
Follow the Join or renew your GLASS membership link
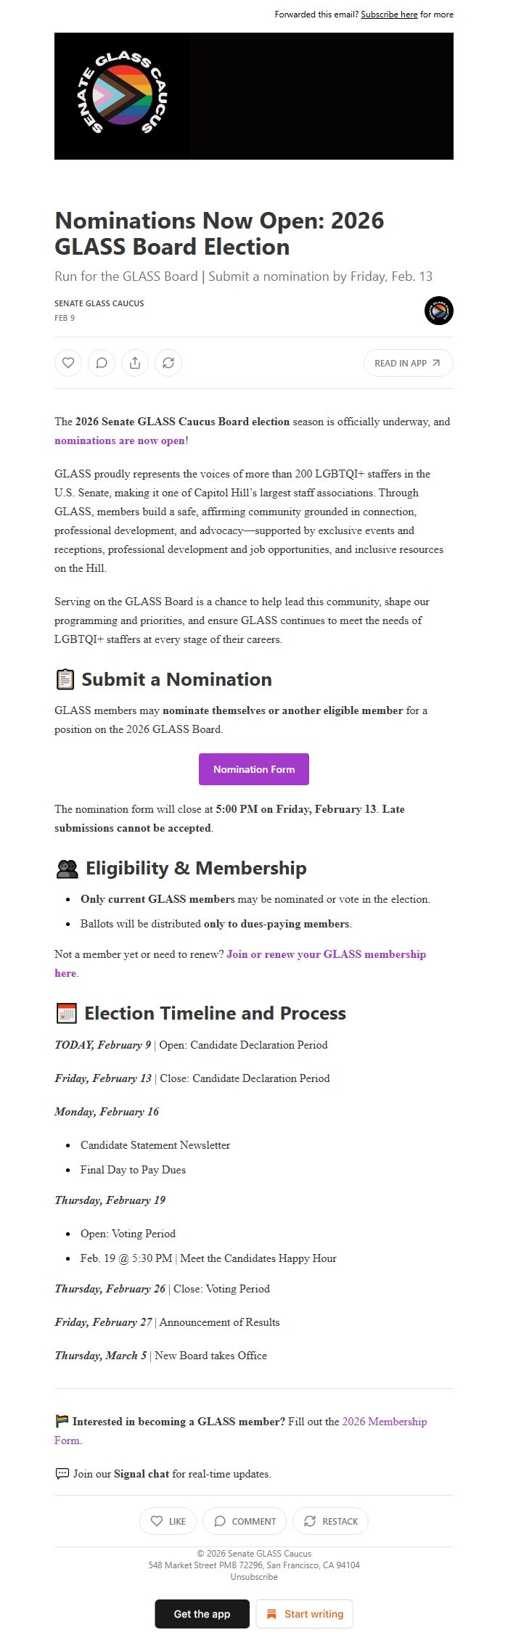tap(326, 954)
